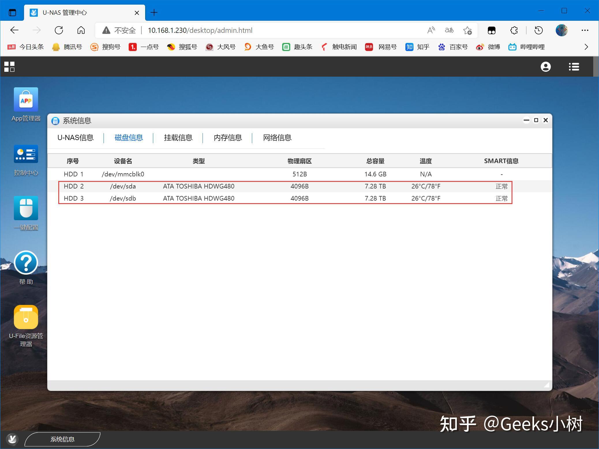This screenshot has width=599, height=449.
Task: Open the 帮助 question mark icon
Action: pos(26,263)
